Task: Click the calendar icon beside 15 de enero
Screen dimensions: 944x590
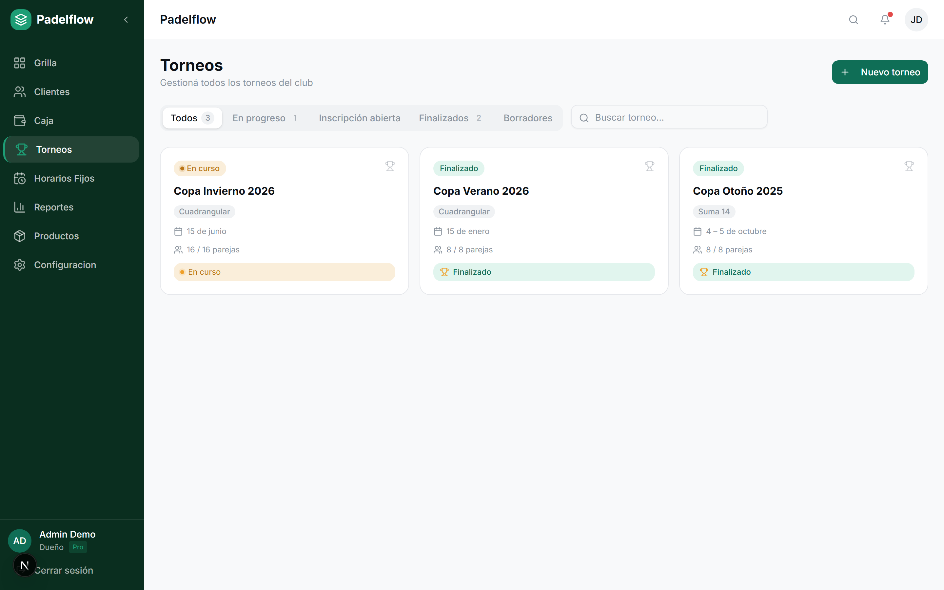Action: [x=438, y=231]
